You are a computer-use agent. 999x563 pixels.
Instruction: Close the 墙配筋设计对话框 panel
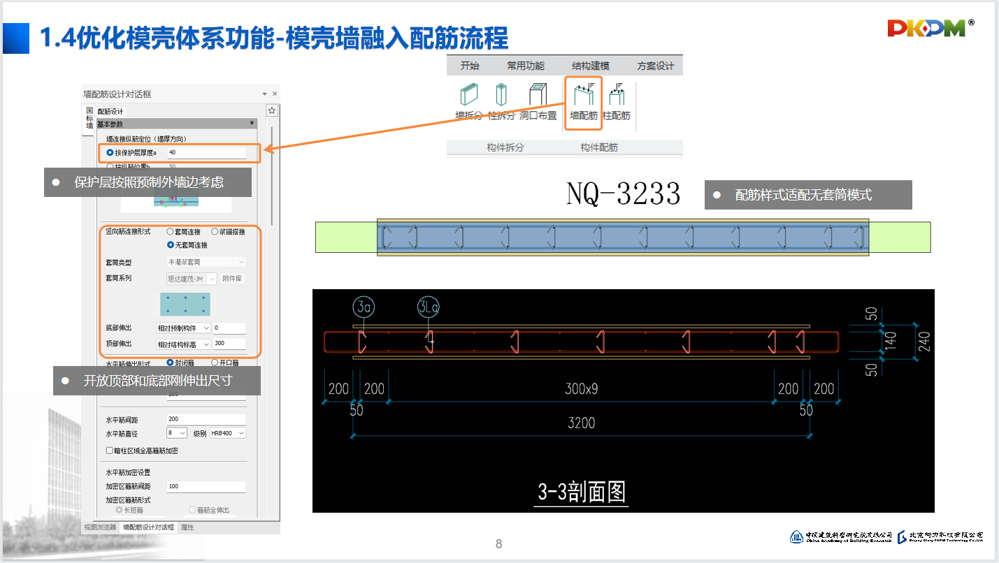275,94
